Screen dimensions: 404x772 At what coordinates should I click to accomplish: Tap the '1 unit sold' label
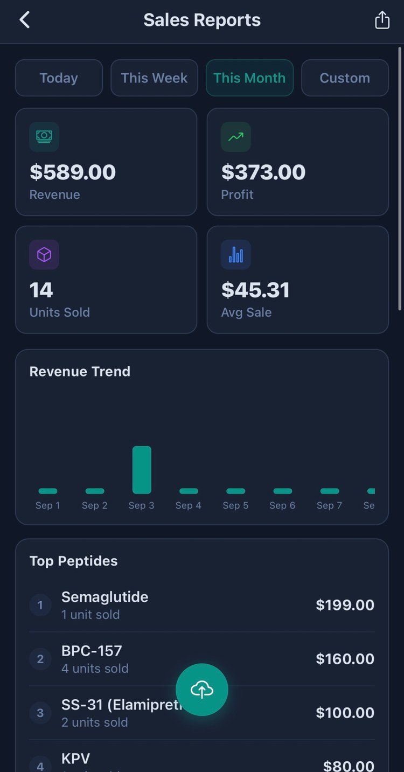pyautogui.click(x=90, y=615)
